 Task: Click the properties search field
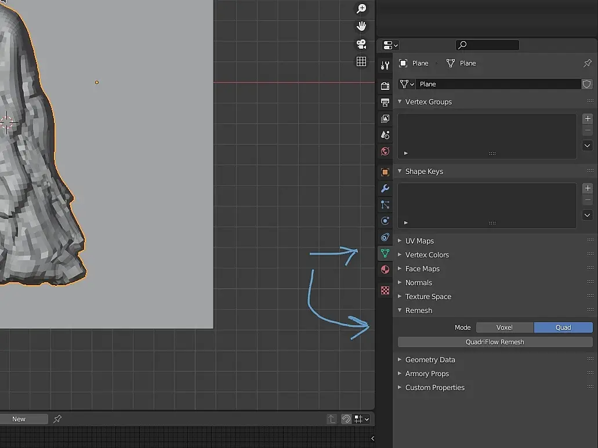coord(487,45)
